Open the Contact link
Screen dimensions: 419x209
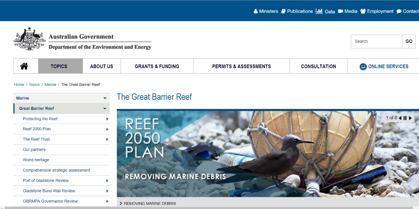click(411, 11)
